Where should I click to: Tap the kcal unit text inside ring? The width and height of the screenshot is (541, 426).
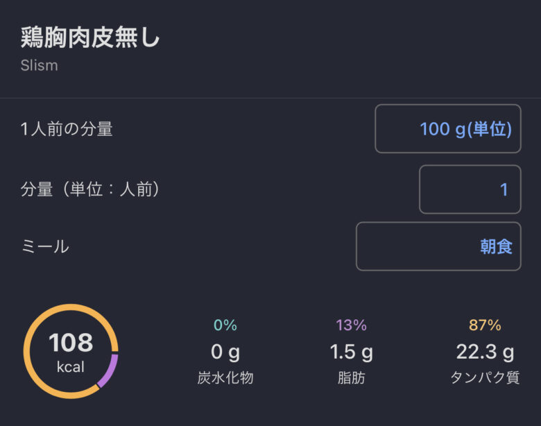coord(70,366)
